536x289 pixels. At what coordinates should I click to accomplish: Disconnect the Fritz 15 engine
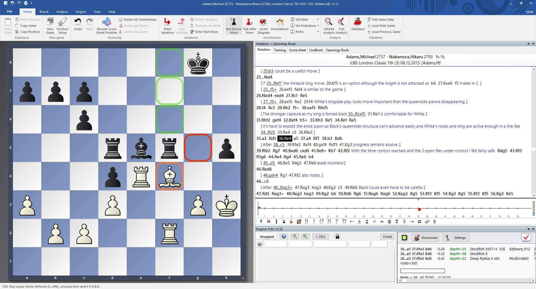425,238
